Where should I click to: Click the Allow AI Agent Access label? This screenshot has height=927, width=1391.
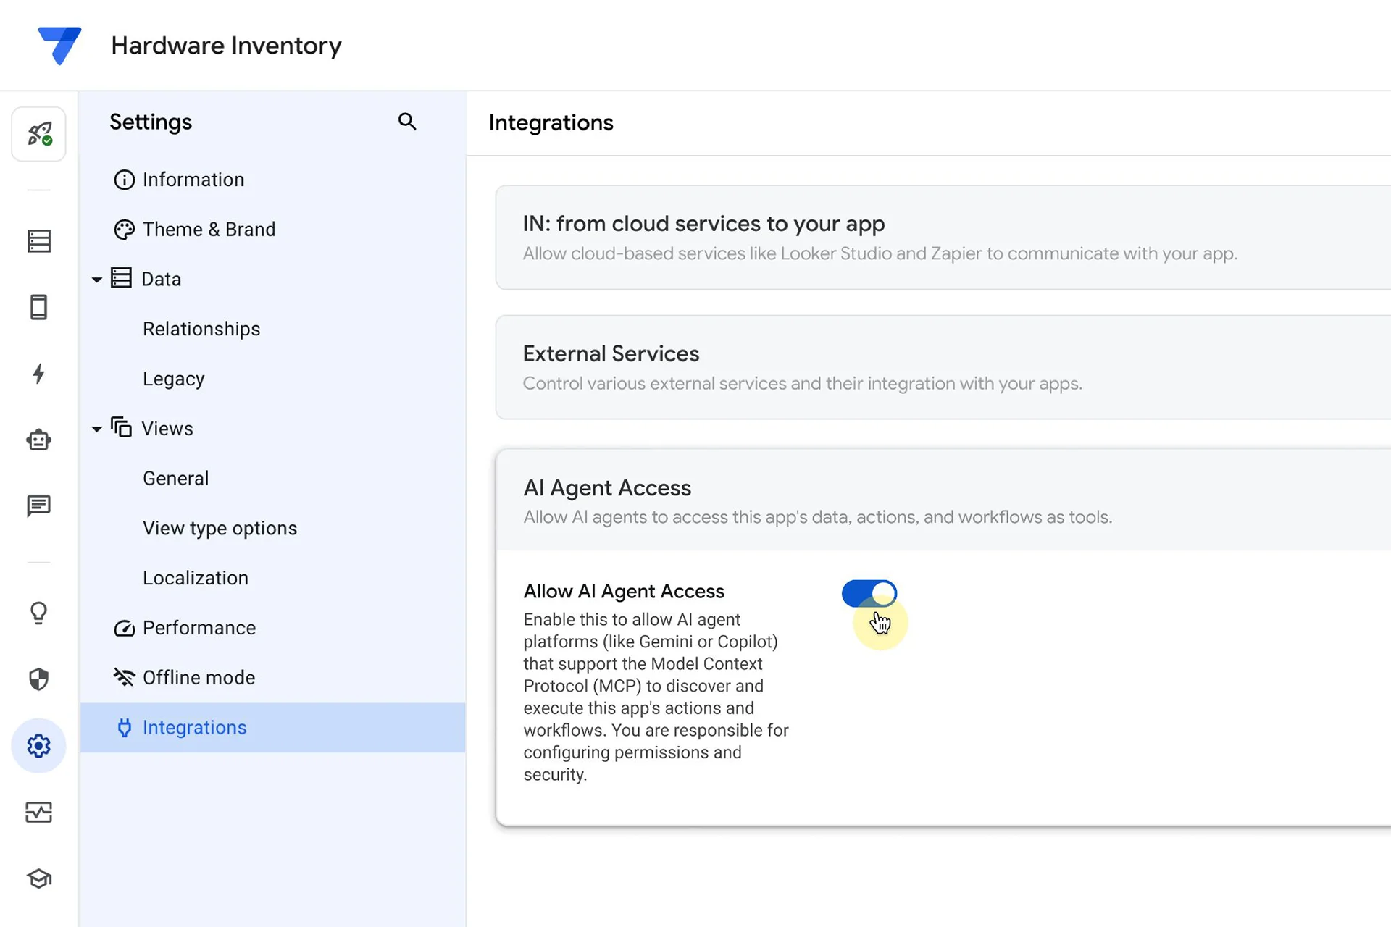(624, 591)
